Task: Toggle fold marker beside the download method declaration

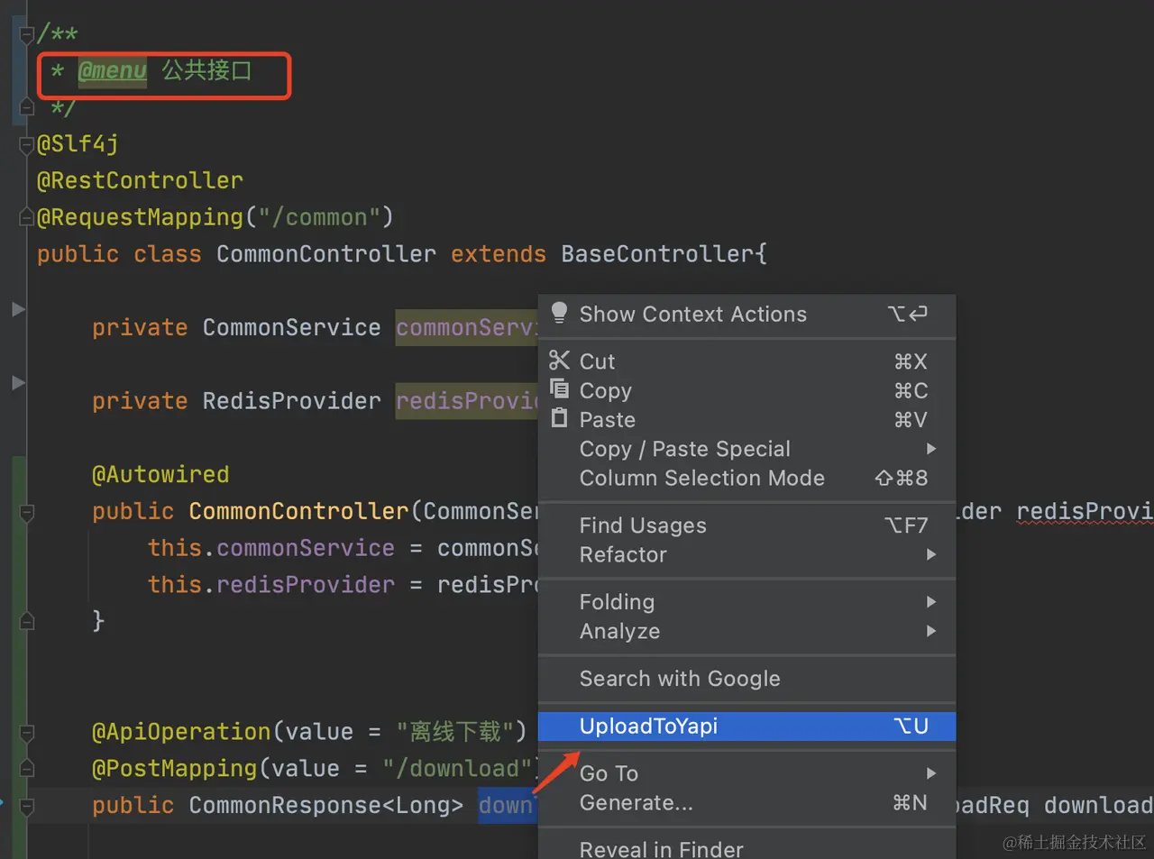Action: [27, 806]
